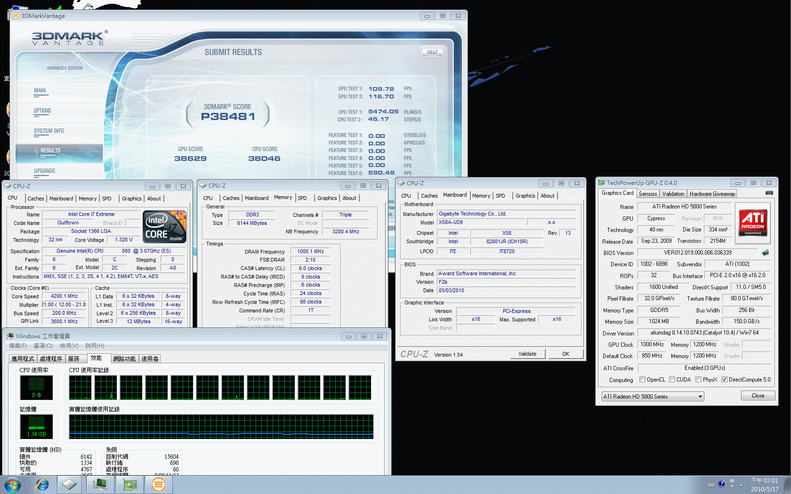Click the Mainboard CPU-Z window title icon
The image size is (791, 494).
point(402,183)
